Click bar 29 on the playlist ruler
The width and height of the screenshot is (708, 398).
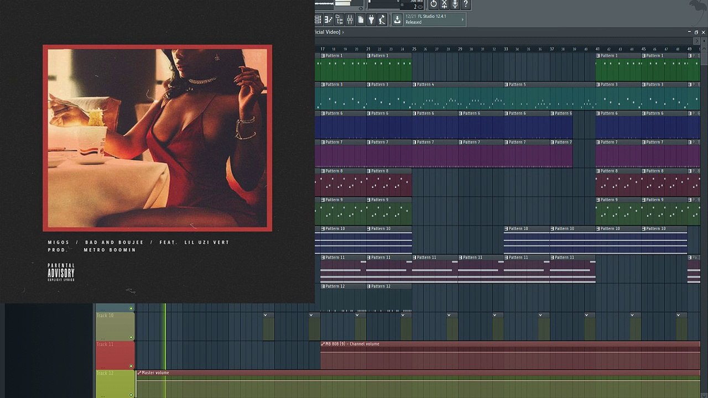pos(460,49)
